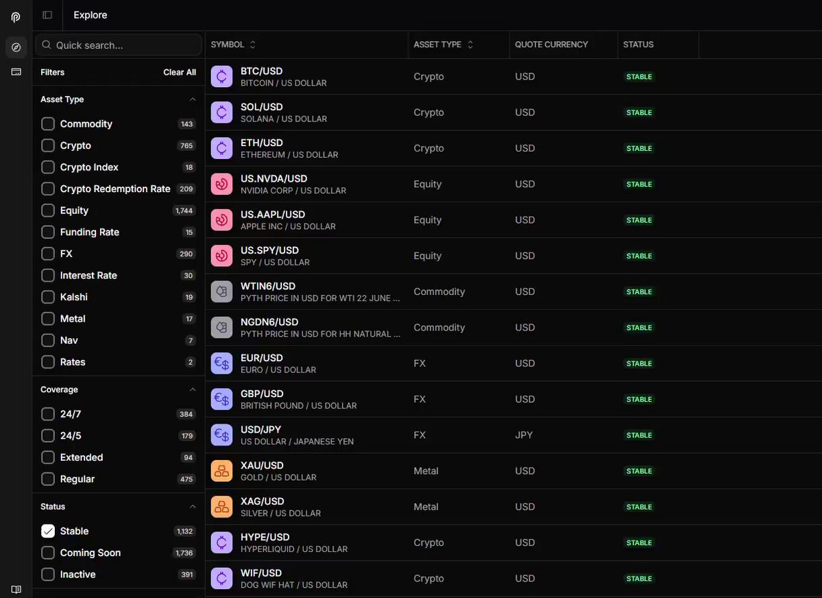Collapse the Status filter section
The height and width of the screenshot is (598, 822).
coord(193,506)
